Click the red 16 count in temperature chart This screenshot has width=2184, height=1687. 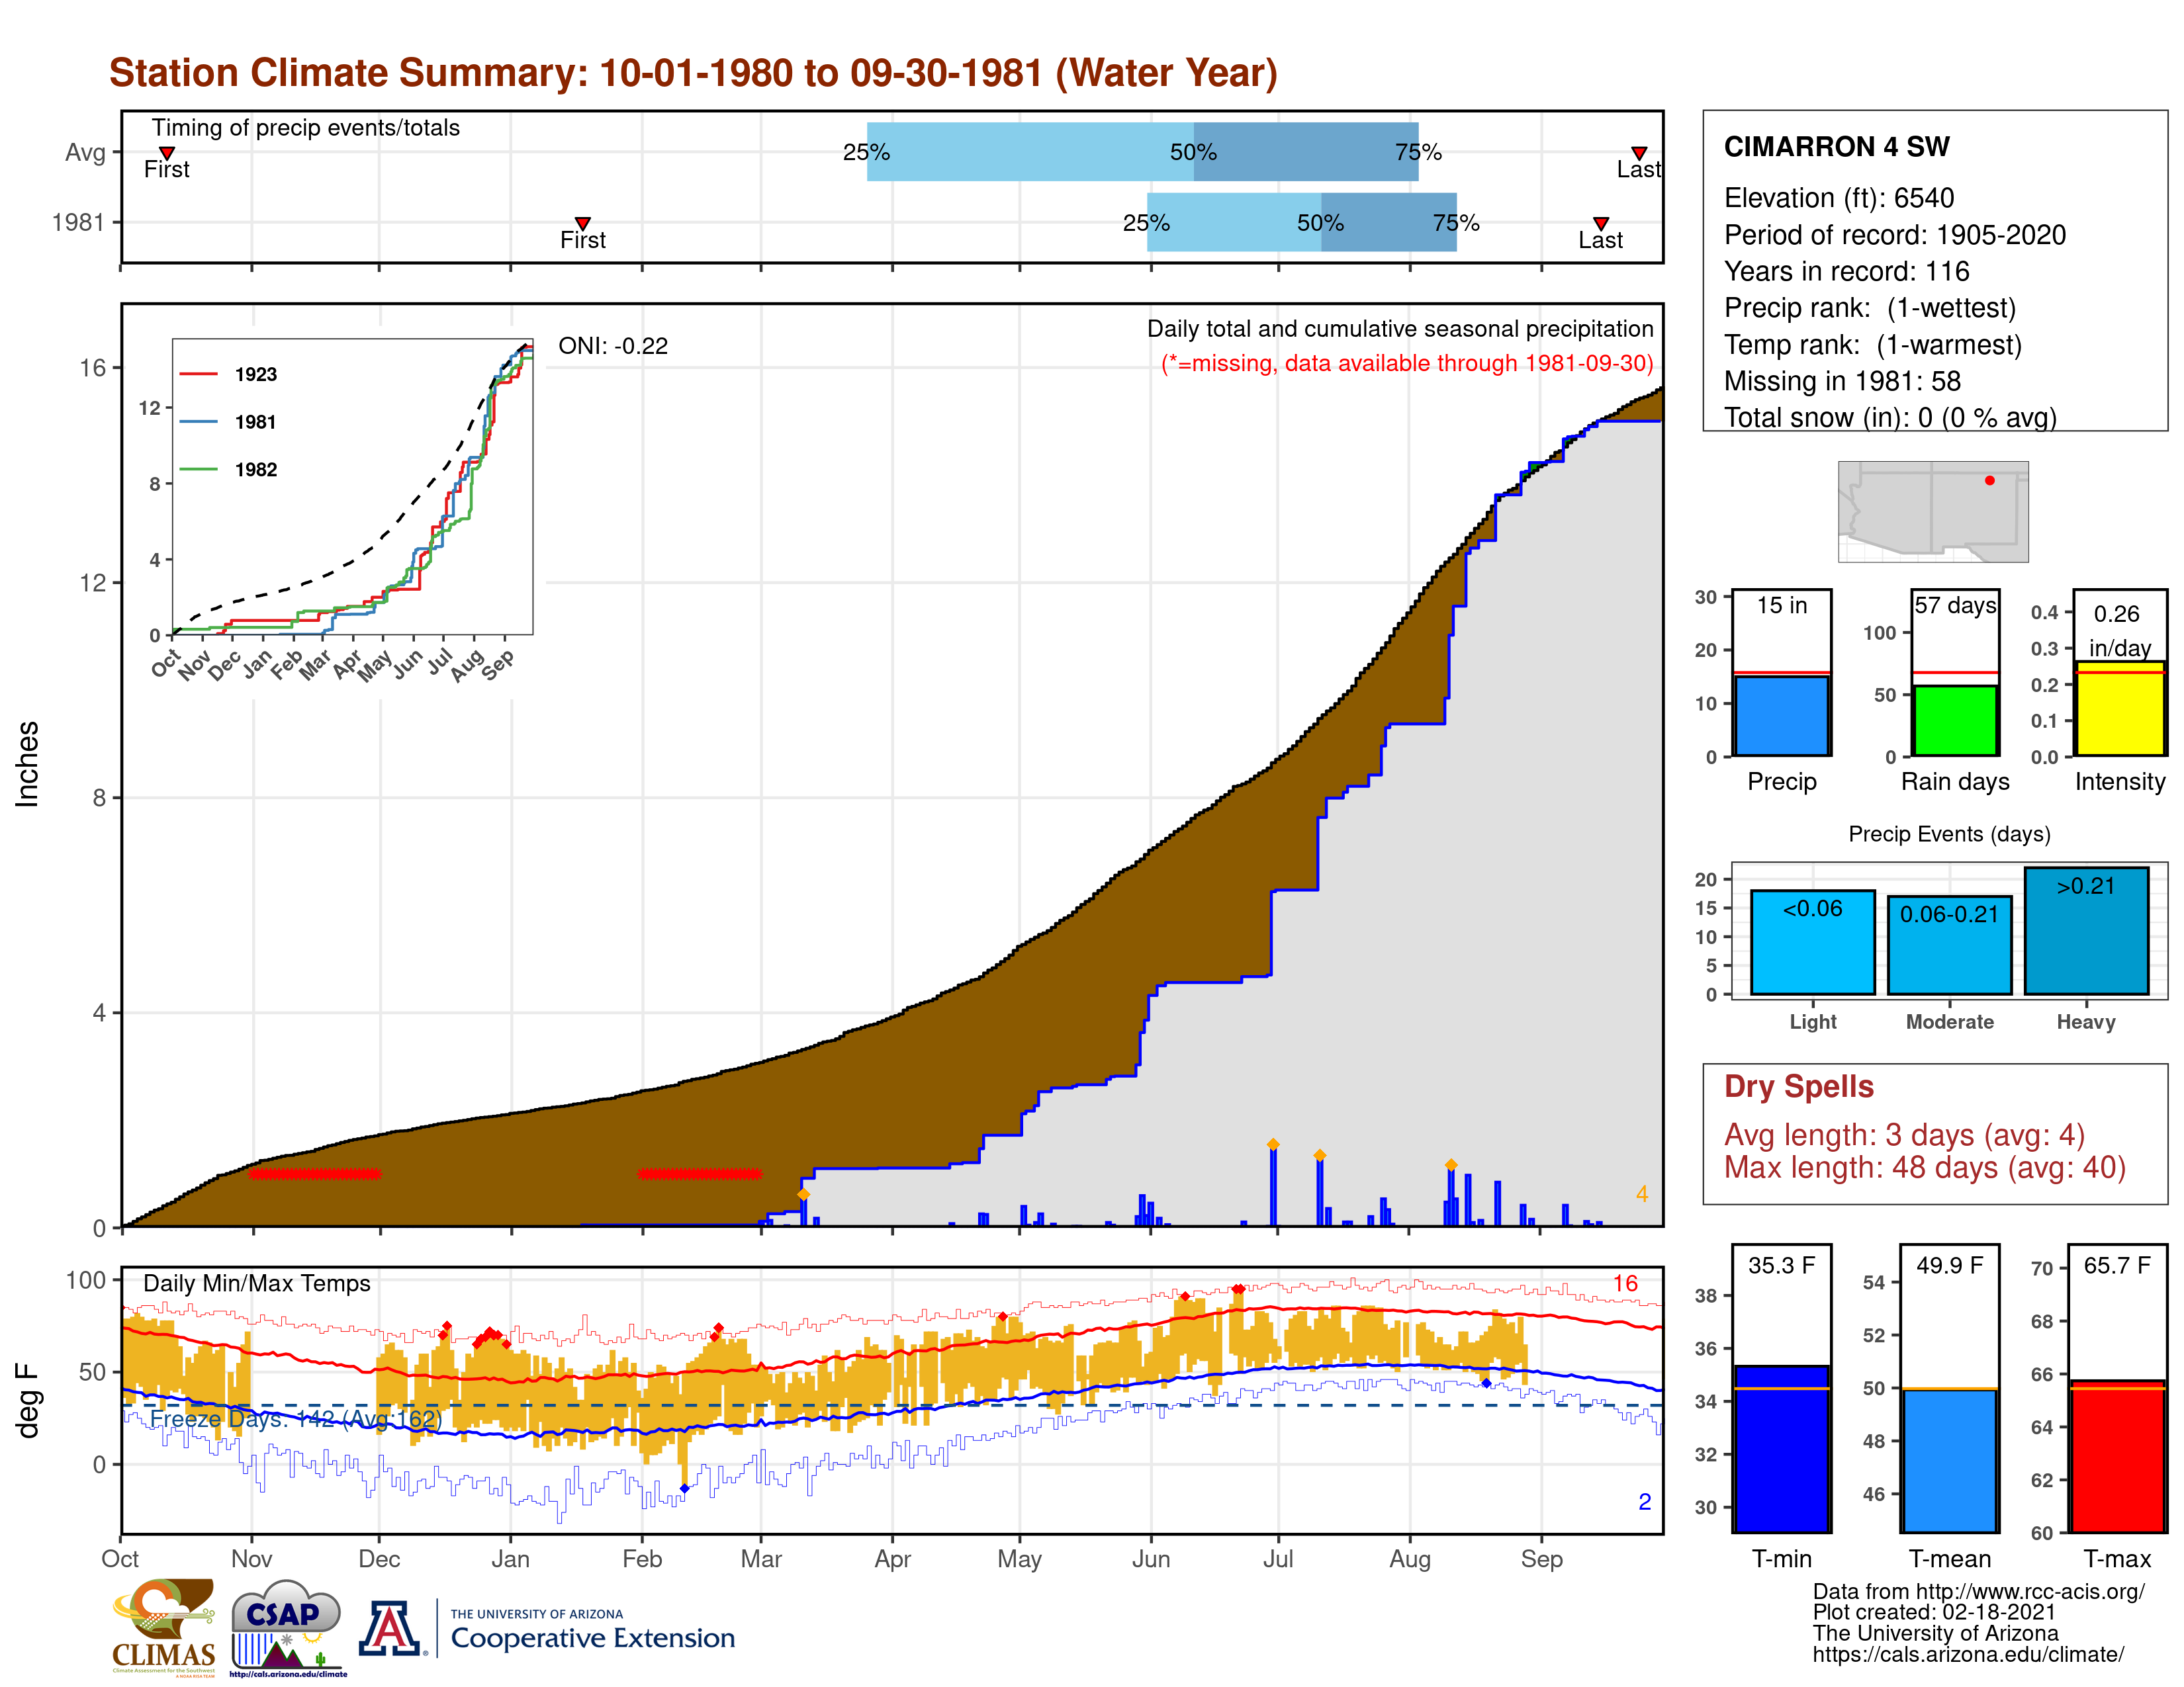tap(1625, 1283)
